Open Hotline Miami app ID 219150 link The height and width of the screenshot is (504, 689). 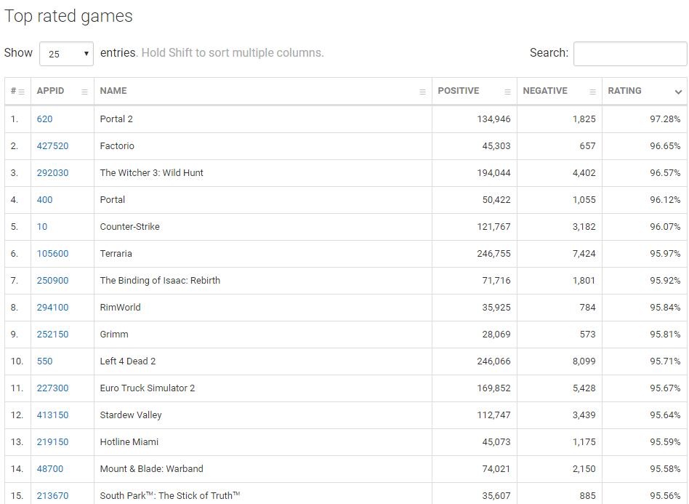pyautogui.click(x=52, y=442)
